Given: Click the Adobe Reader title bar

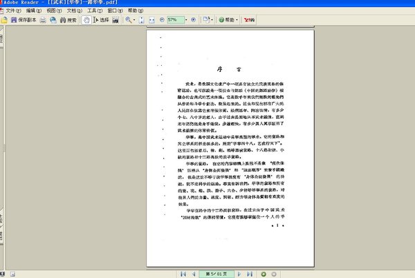Looking at the screenshot, I should 207,3.
